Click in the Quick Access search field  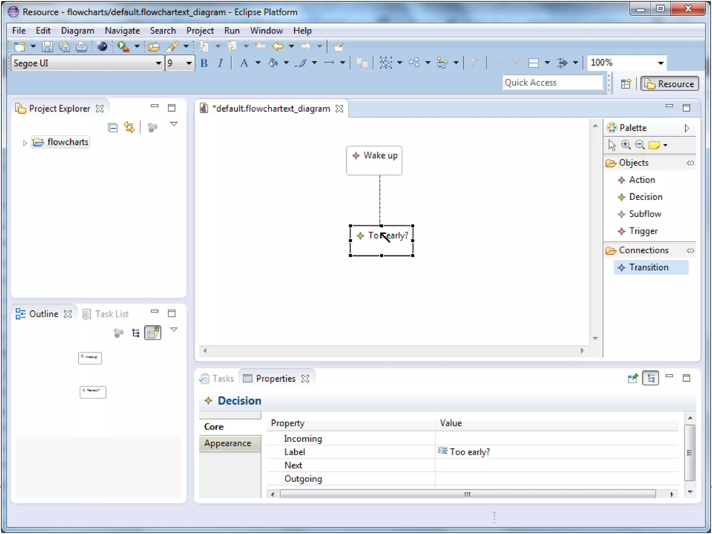552,82
